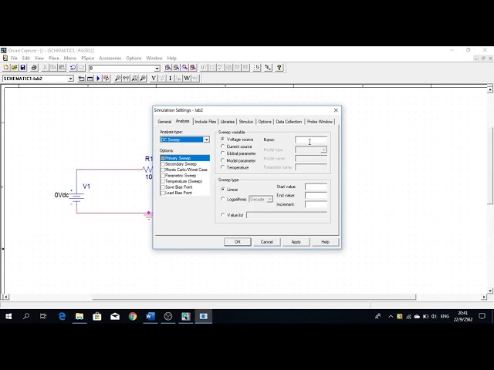Toggle Primary Sweep checkbox

pyautogui.click(x=163, y=158)
